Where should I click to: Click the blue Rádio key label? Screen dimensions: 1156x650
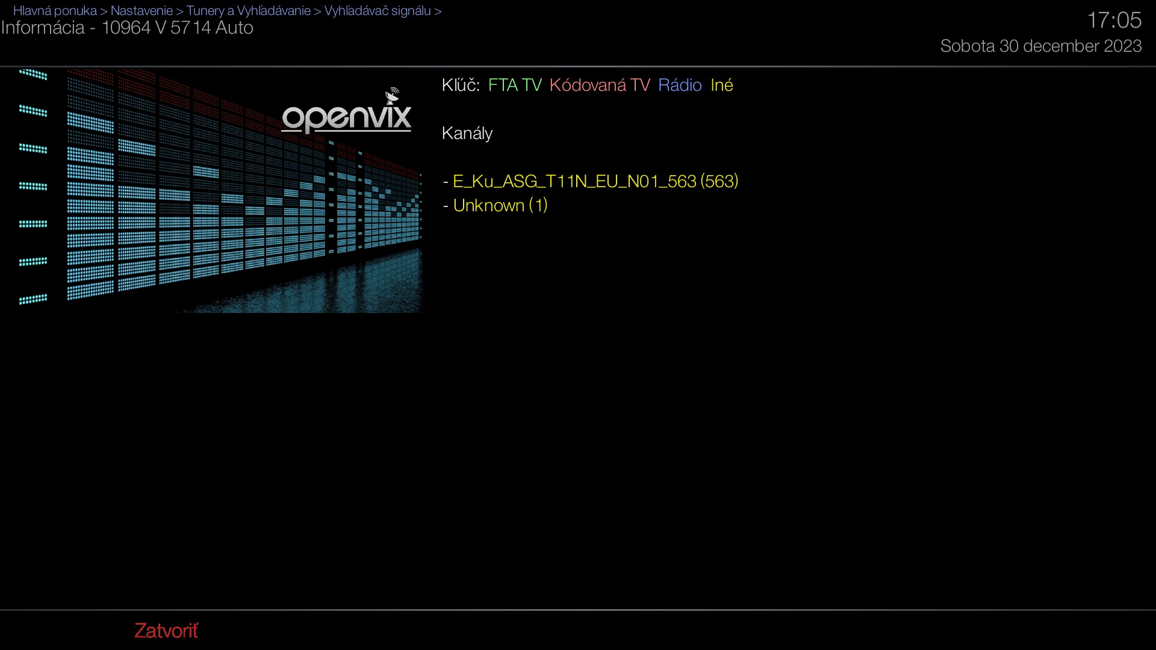(680, 85)
